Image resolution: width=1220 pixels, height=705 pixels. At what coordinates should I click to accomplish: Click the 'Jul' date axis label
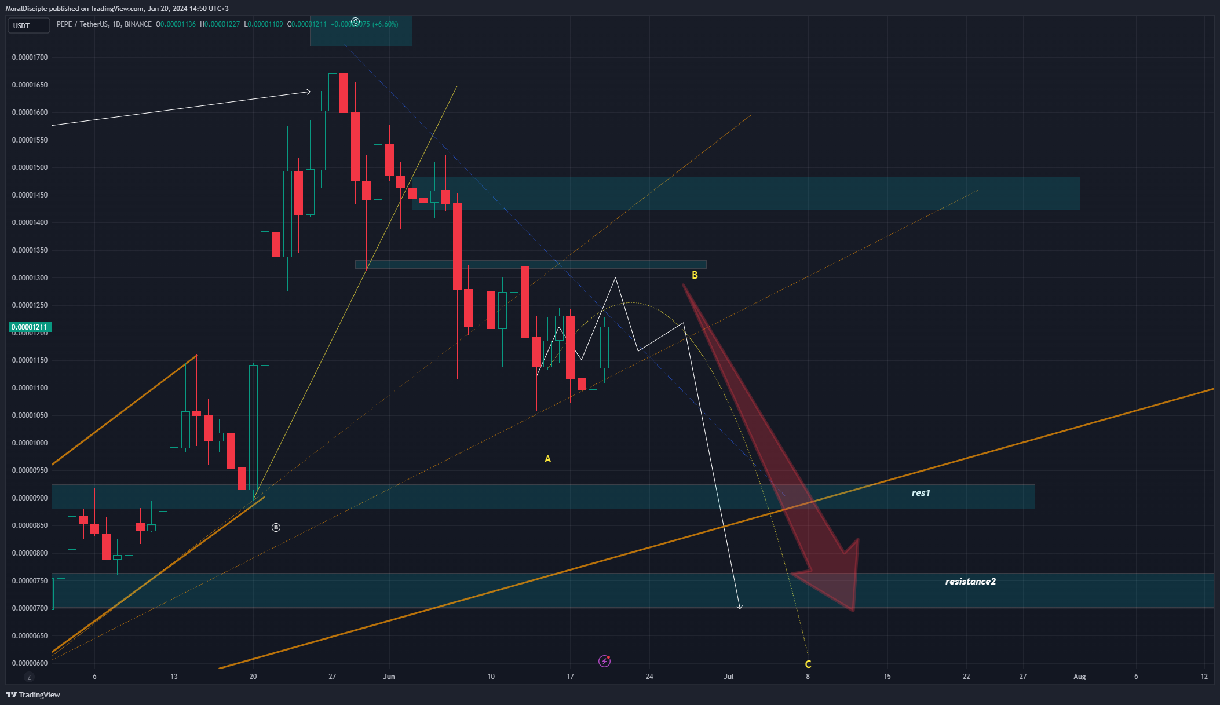[x=729, y=677]
